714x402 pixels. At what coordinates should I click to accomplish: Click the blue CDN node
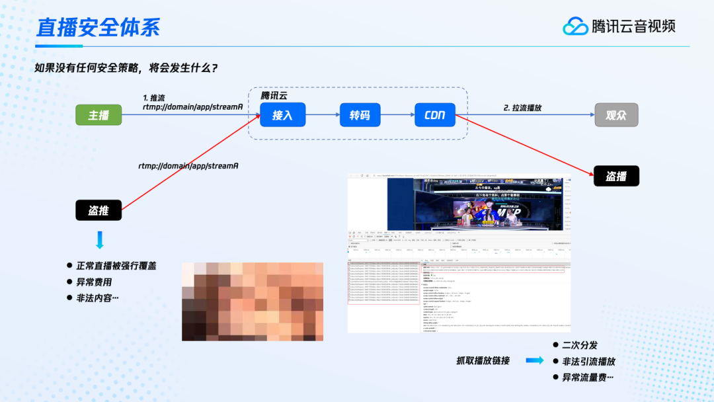[x=435, y=115]
